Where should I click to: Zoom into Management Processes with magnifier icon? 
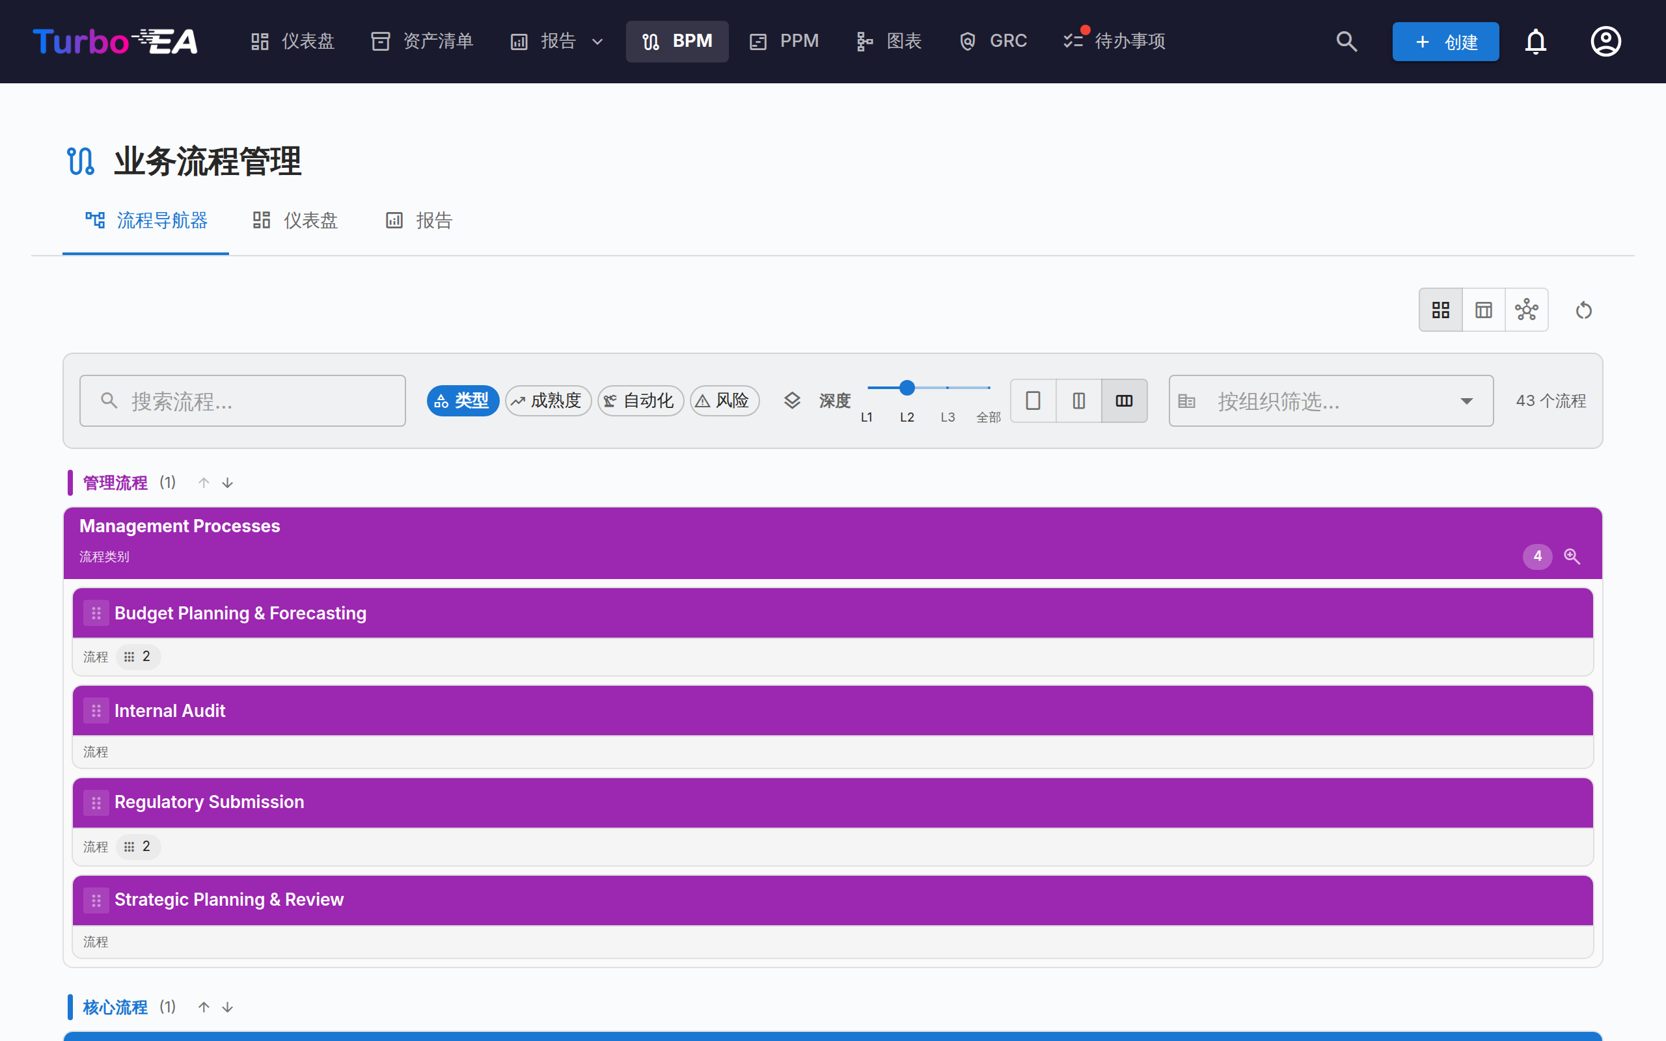[x=1572, y=556]
